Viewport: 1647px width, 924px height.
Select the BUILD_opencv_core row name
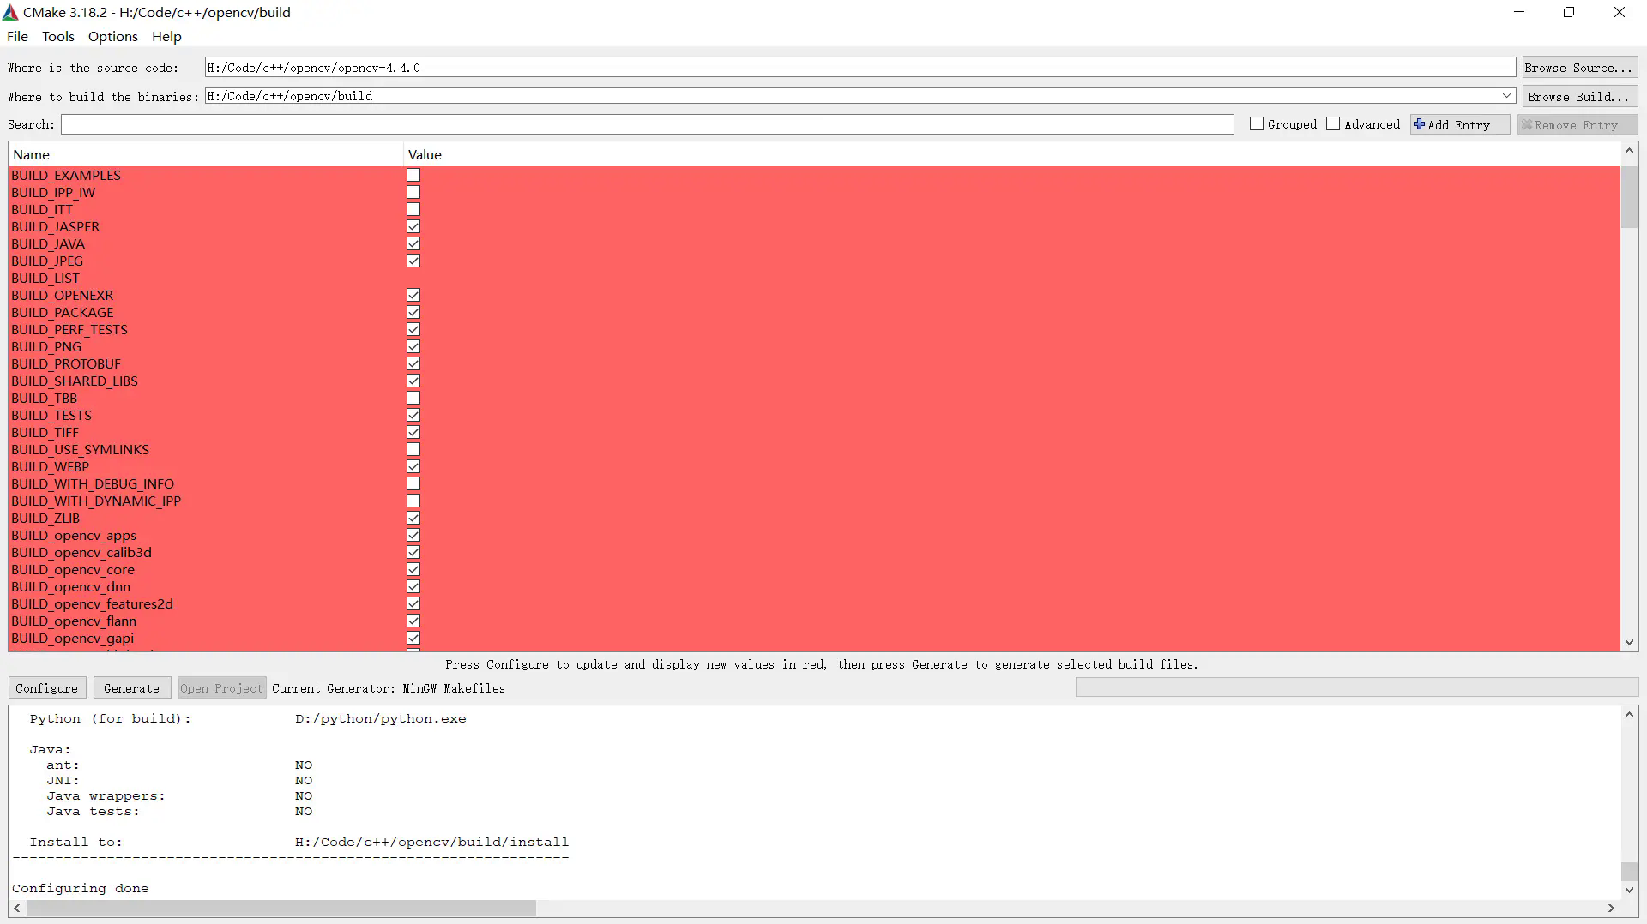pos(73,569)
